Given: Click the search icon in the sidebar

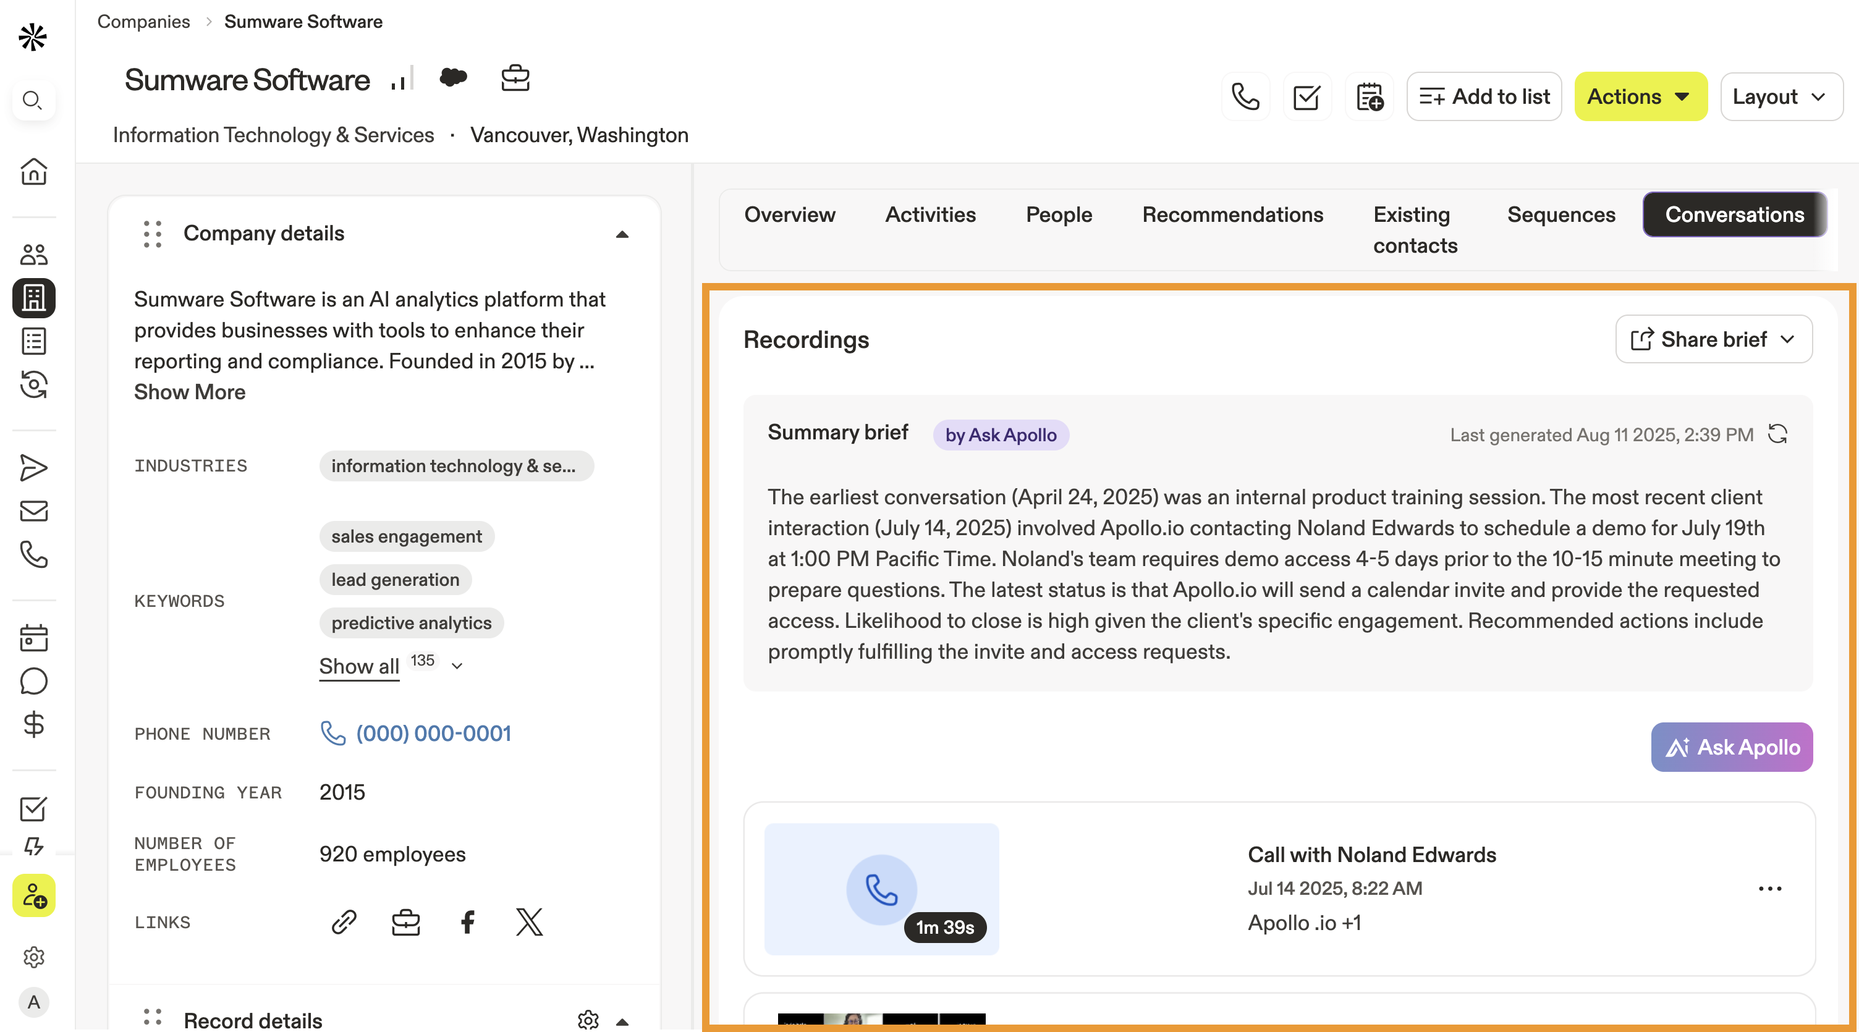Looking at the screenshot, I should pos(33,99).
